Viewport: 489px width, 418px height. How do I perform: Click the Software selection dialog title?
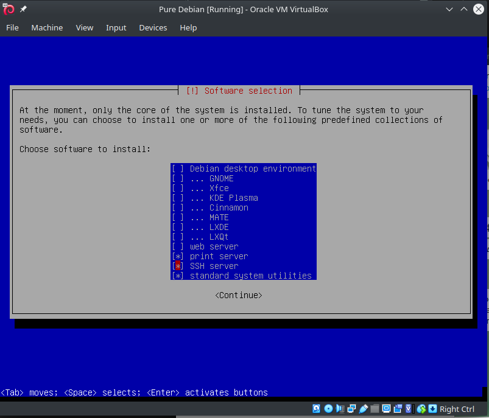click(x=239, y=91)
